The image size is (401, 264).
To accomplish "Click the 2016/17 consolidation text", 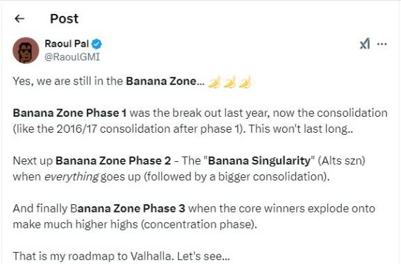I will coord(113,129).
